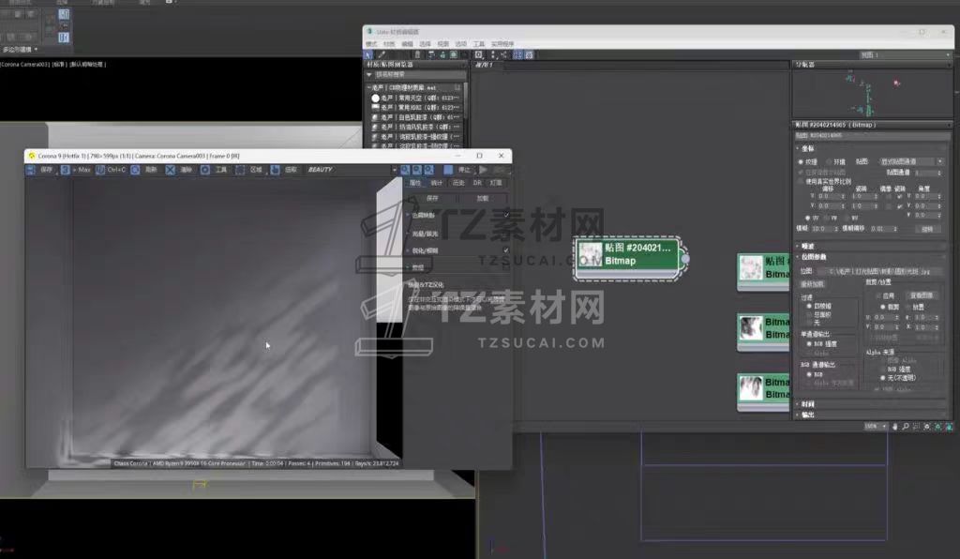
Task: Click the Save icon in Corona frame buffer toolbar
Action: coord(31,170)
